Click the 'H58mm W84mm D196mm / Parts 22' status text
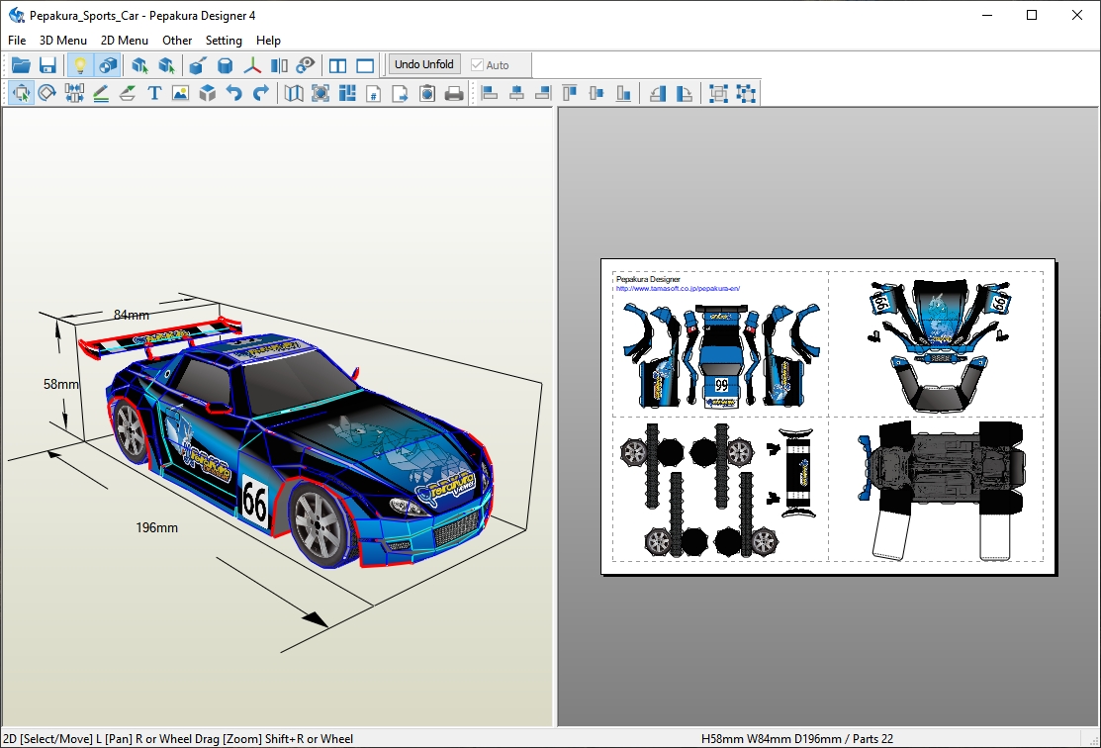The height and width of the screenshot is (748, 1101). [x=797, y=739]
